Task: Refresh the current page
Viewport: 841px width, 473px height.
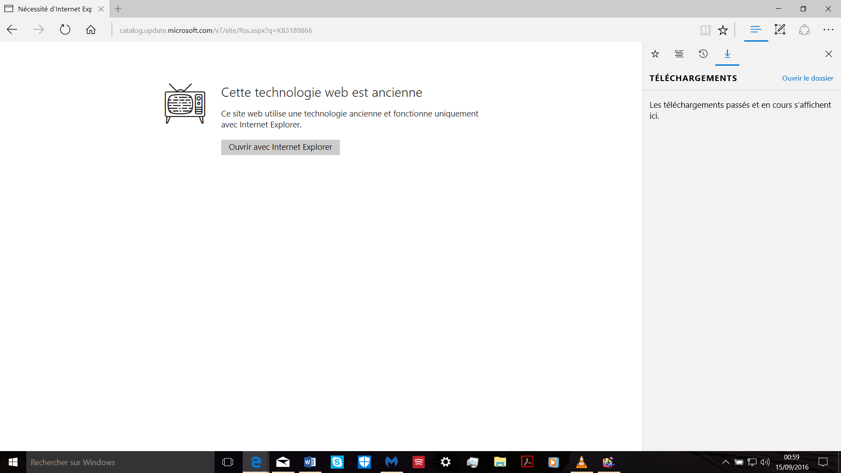Action: 65,30
